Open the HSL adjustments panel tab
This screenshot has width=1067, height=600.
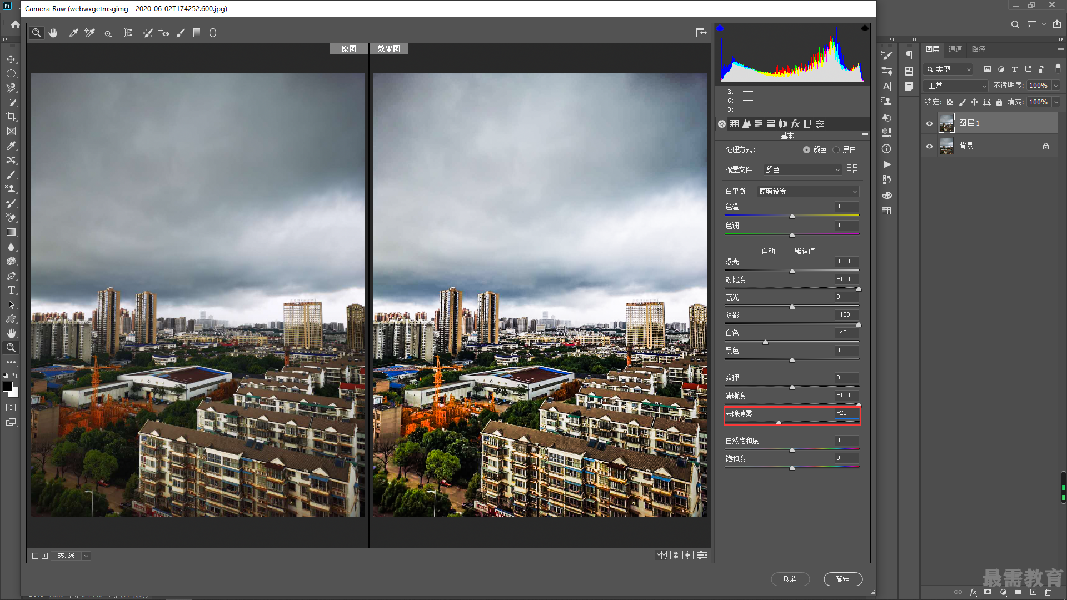tap(759, 124)
